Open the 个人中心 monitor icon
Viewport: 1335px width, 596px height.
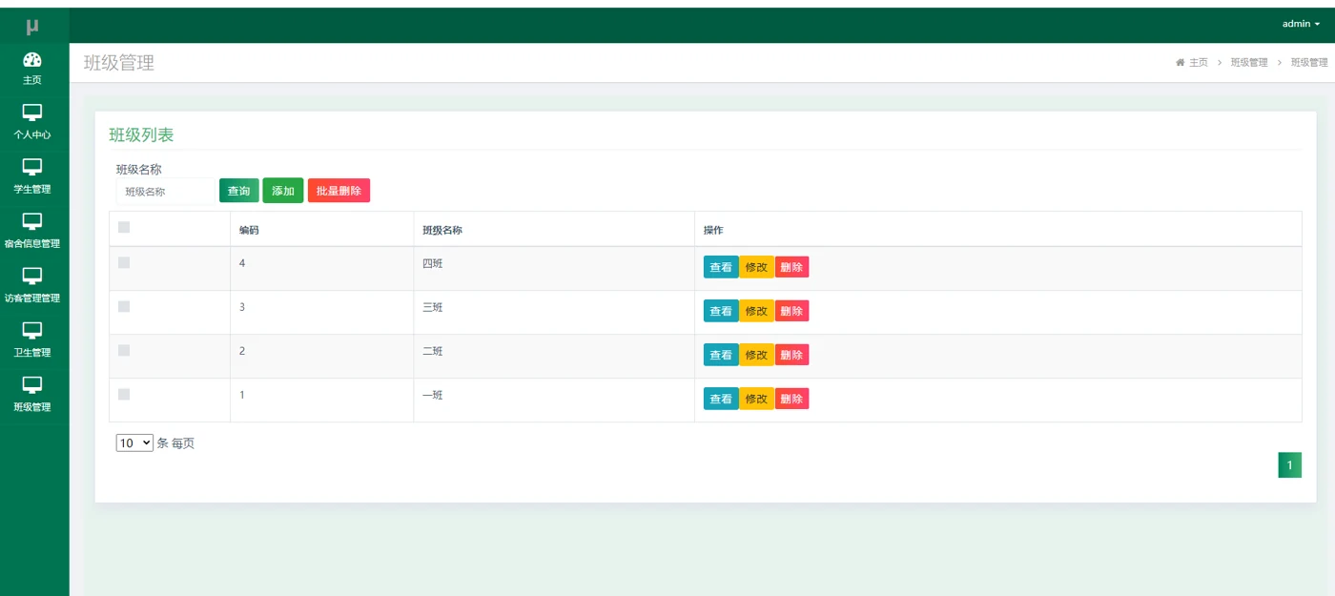point(32,113)
